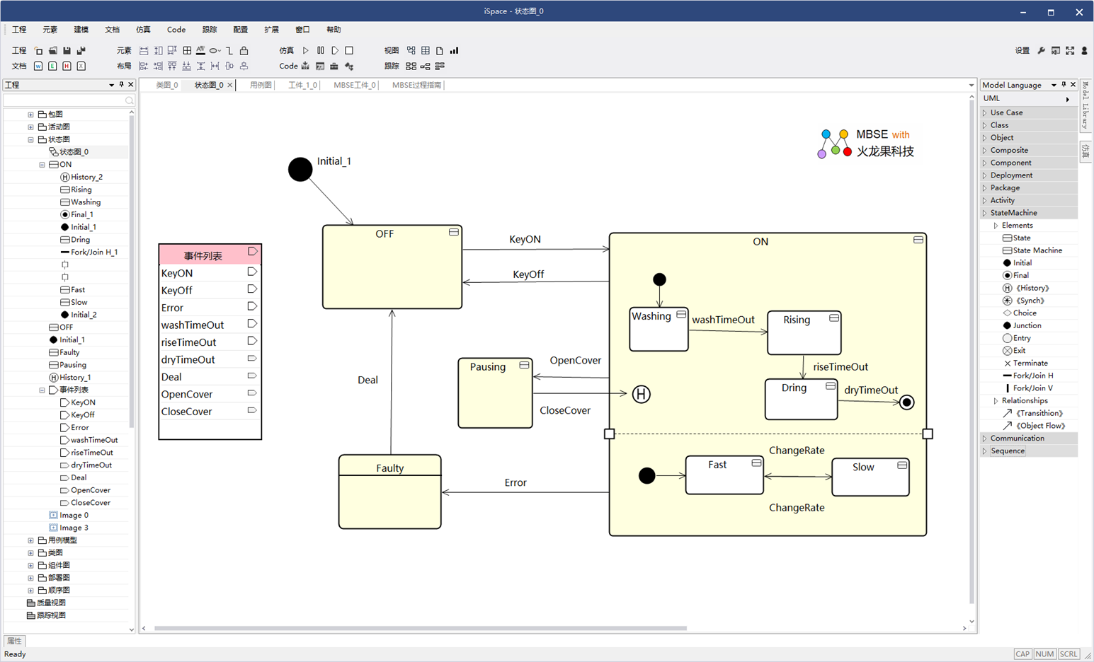The image size is (1094, 662).
Task: Close the 状态图_0 tab
Action: coord(230,85)
